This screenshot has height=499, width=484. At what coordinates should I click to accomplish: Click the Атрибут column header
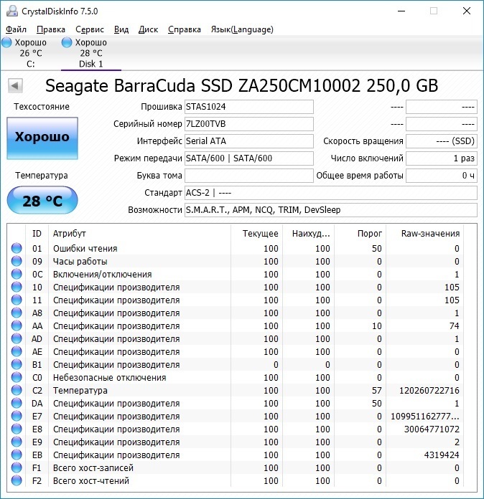click(70, 233)
